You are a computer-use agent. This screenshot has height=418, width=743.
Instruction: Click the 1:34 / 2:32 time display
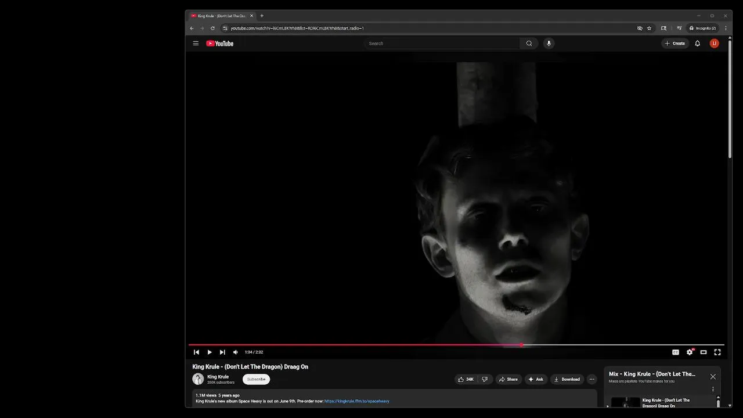point(254,352)
